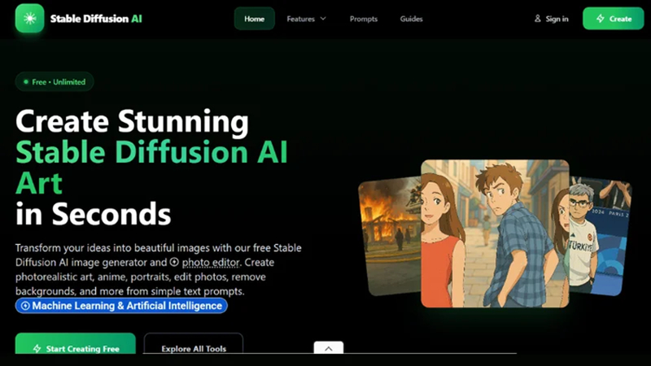Open the center anime couple image card
Viewport: 651px width, 366px height.
pyautogui.click(x=495, y=233)
